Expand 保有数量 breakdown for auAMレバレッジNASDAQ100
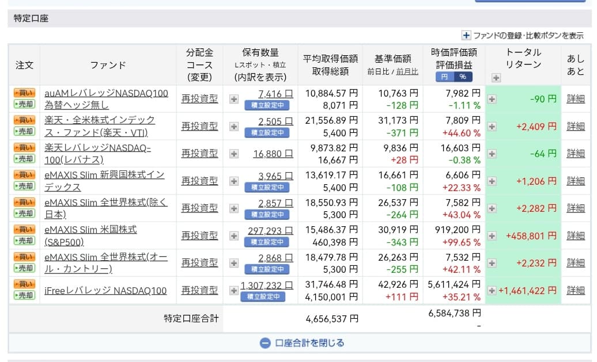 click(x=234, y=99)
